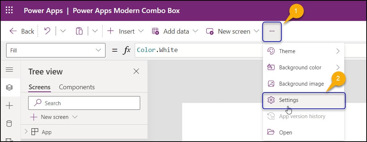Viewport: 367px width, 142px height.
Task: Click the ellipsis more commands button
Action: 272,31
